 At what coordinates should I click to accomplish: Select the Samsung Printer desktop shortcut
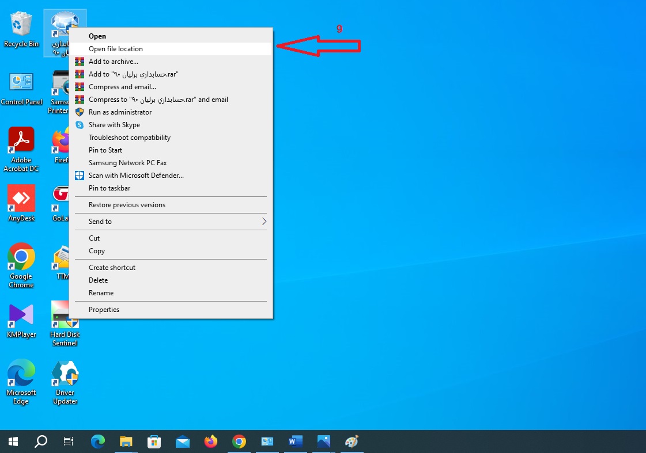pos(59,93)
